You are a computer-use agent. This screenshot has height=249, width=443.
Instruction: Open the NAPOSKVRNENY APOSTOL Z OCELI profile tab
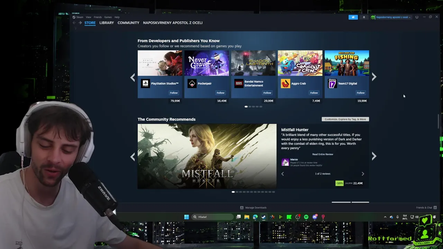click(173, 23)
